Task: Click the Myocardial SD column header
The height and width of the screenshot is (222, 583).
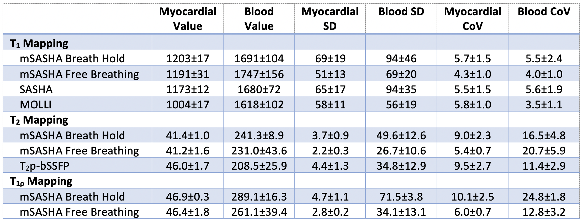Action: [x=330, y=19]
